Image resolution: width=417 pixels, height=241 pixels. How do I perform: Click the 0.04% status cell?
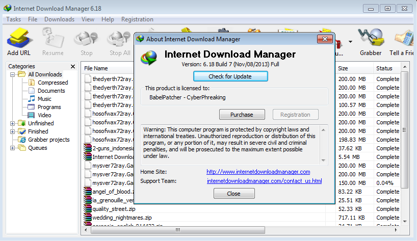[x=385, y=183]
